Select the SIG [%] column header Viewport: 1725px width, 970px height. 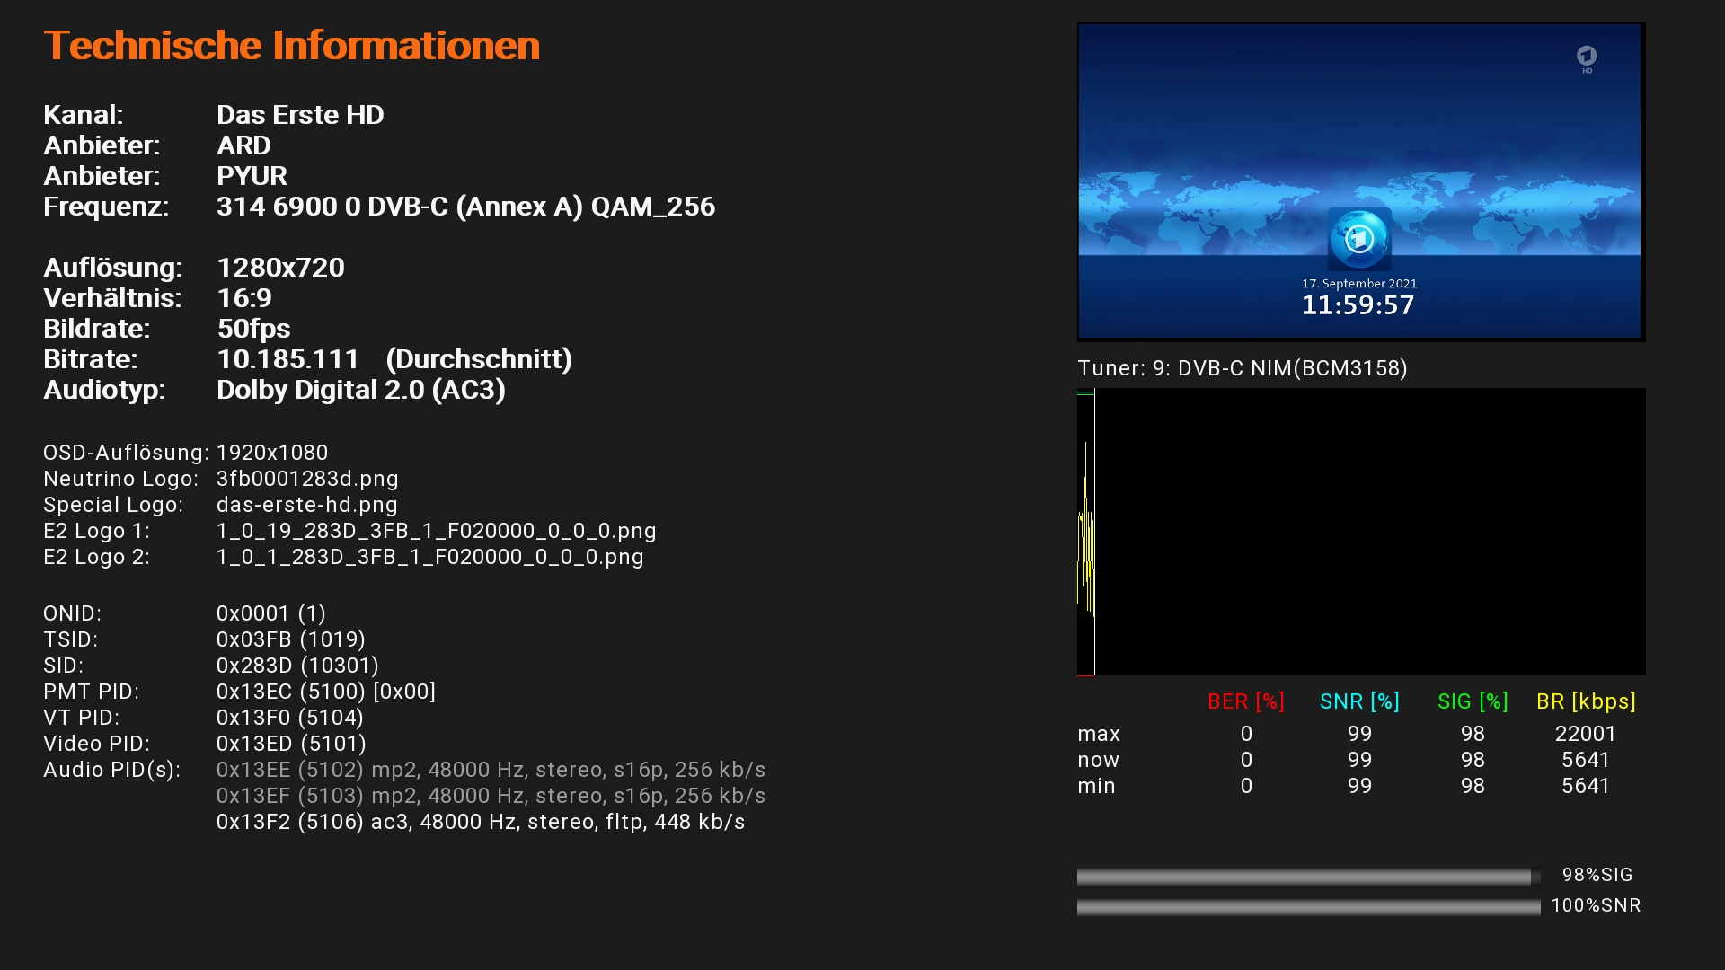click(1472, 701)
